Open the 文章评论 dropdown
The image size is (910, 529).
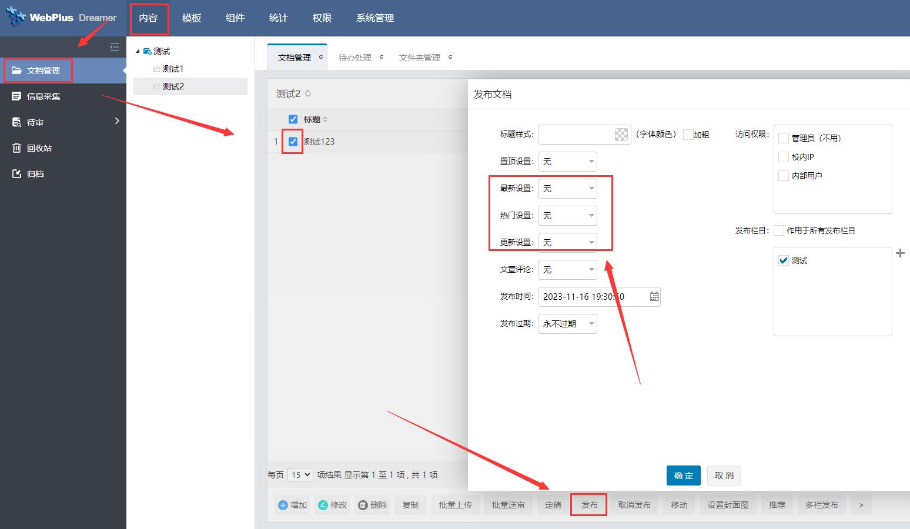[x=568, y=270]
